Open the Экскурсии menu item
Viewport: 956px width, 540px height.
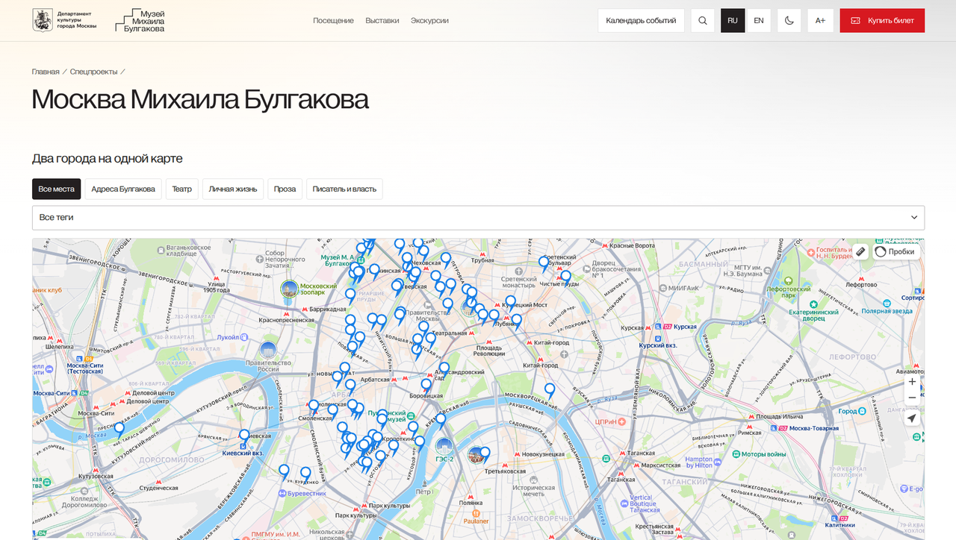coord(429,21)
